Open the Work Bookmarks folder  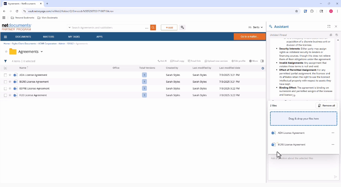[x=47, y=18]
